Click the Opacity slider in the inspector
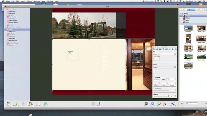 tap(161, 96)
